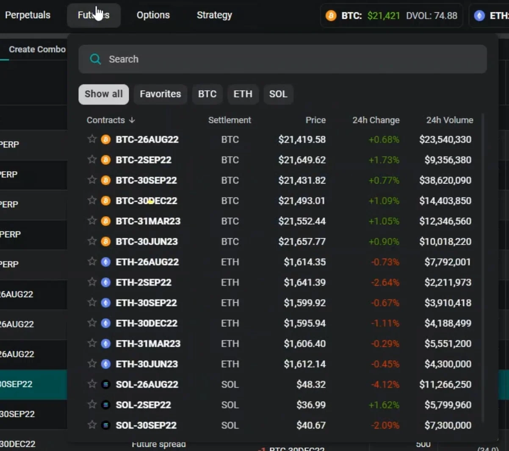
Task: Switch to the Create Combo tab
Action: pyautogui.click(x=37, y=49)
